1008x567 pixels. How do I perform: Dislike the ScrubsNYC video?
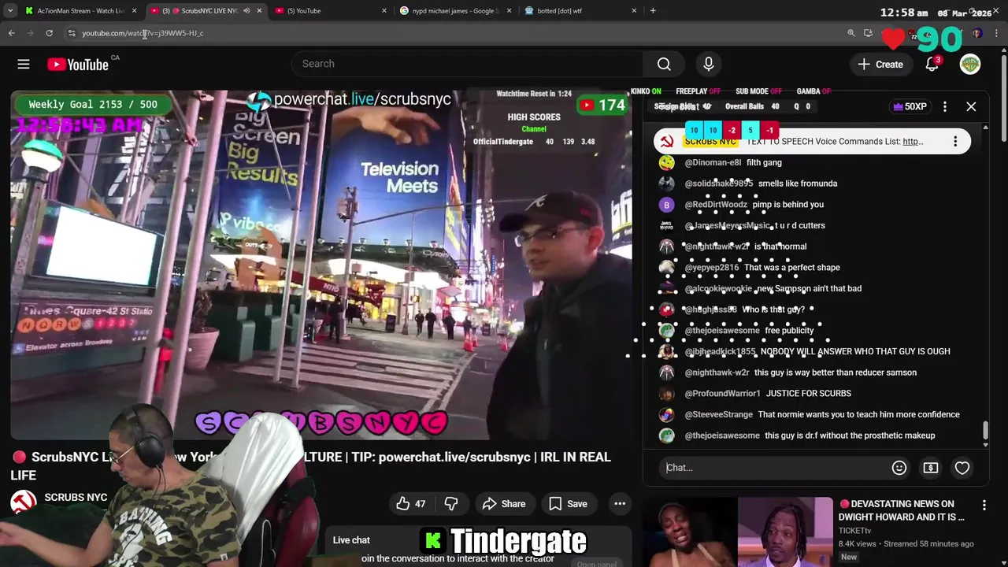(451, 504)
